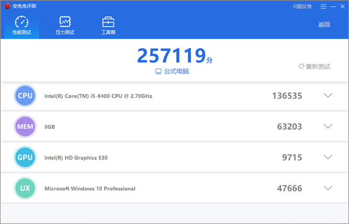The width and height of the screenshot is (349, 224).
Task: Click the AnTuTu logo icon in title bar
Action: coord(8,6)
